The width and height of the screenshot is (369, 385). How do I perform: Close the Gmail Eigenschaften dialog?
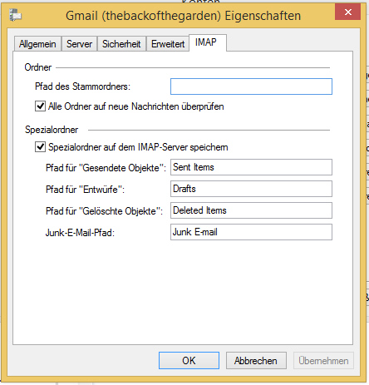(x=347, y=12)
